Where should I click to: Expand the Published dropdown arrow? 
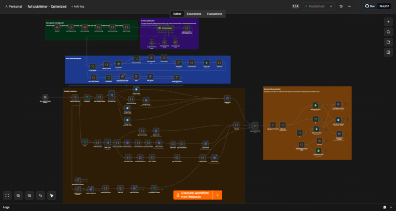click(331, 6)
